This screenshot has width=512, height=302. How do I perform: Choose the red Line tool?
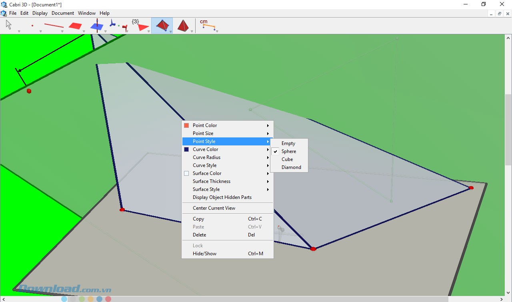[54, 26]
